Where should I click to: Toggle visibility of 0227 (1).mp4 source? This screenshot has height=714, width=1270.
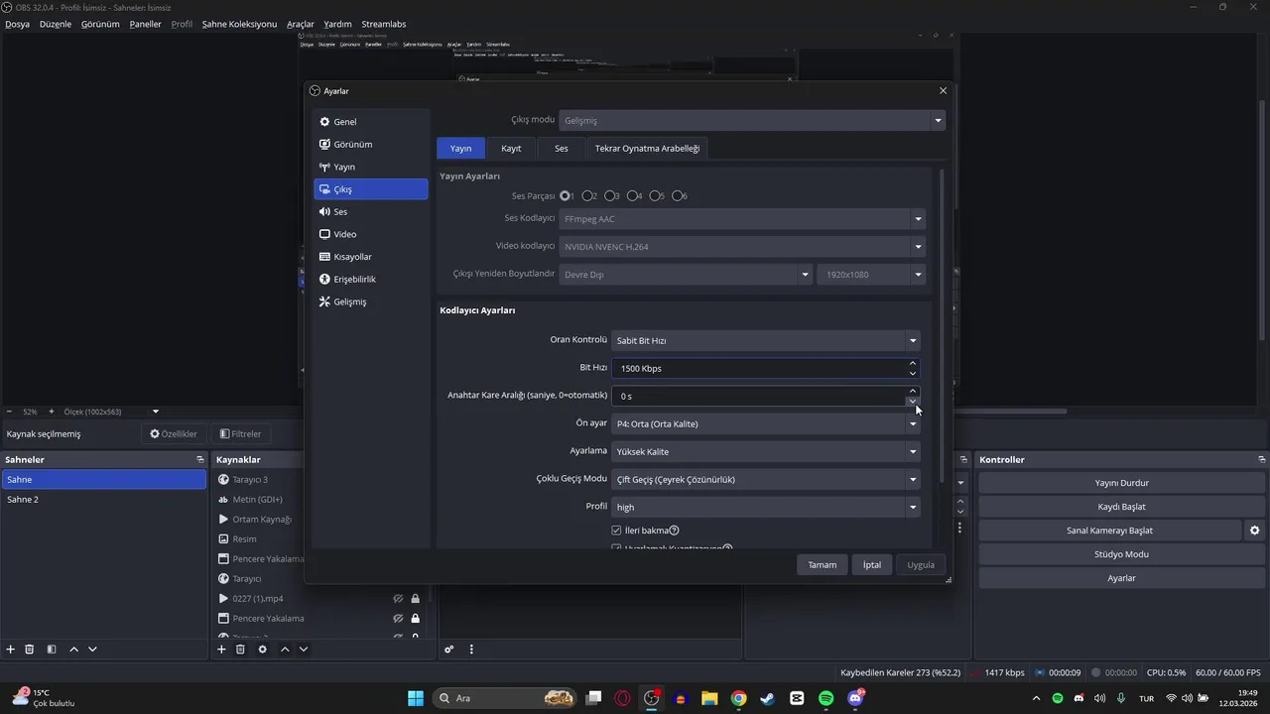click(398, 599)
